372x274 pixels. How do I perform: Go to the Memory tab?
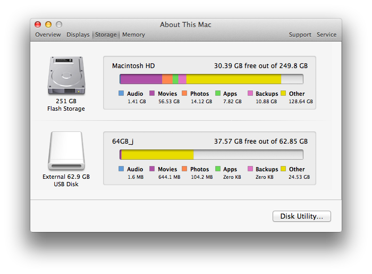pyautogui.click(x=133, y=35)
